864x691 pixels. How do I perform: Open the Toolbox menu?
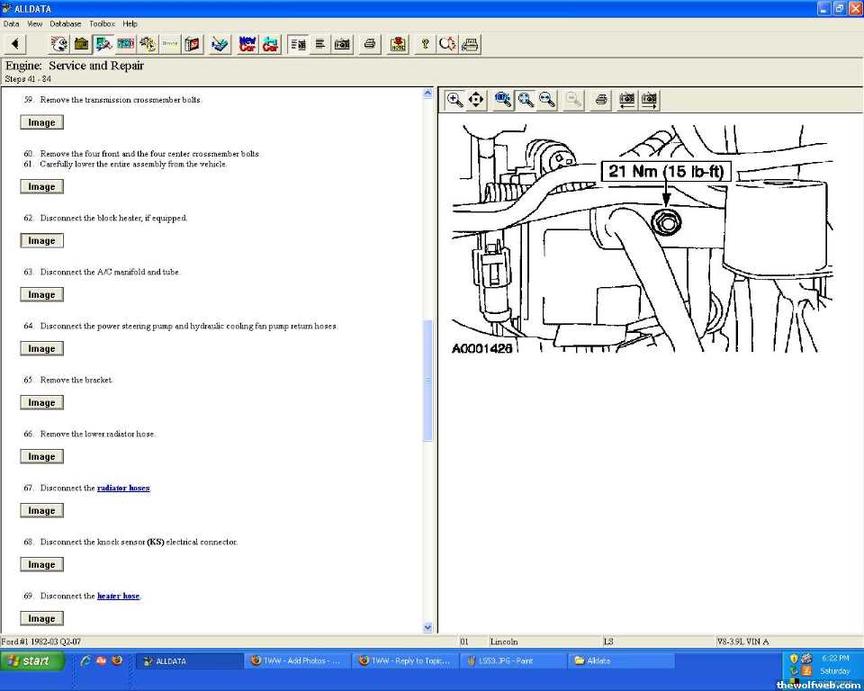click(x=102, y=23)
